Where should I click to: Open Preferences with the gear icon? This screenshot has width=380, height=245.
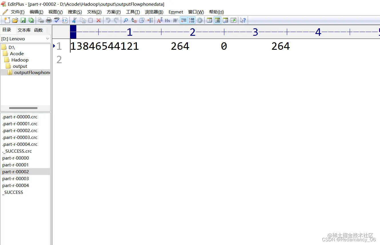coord(200,20)
